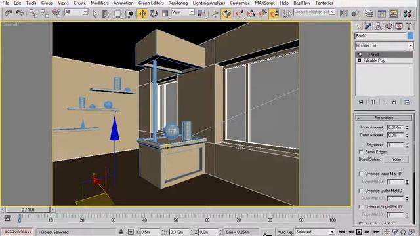Click Configure Modifier Sets icon
Viewport: 420px width, 236px height.
point(407,102)
